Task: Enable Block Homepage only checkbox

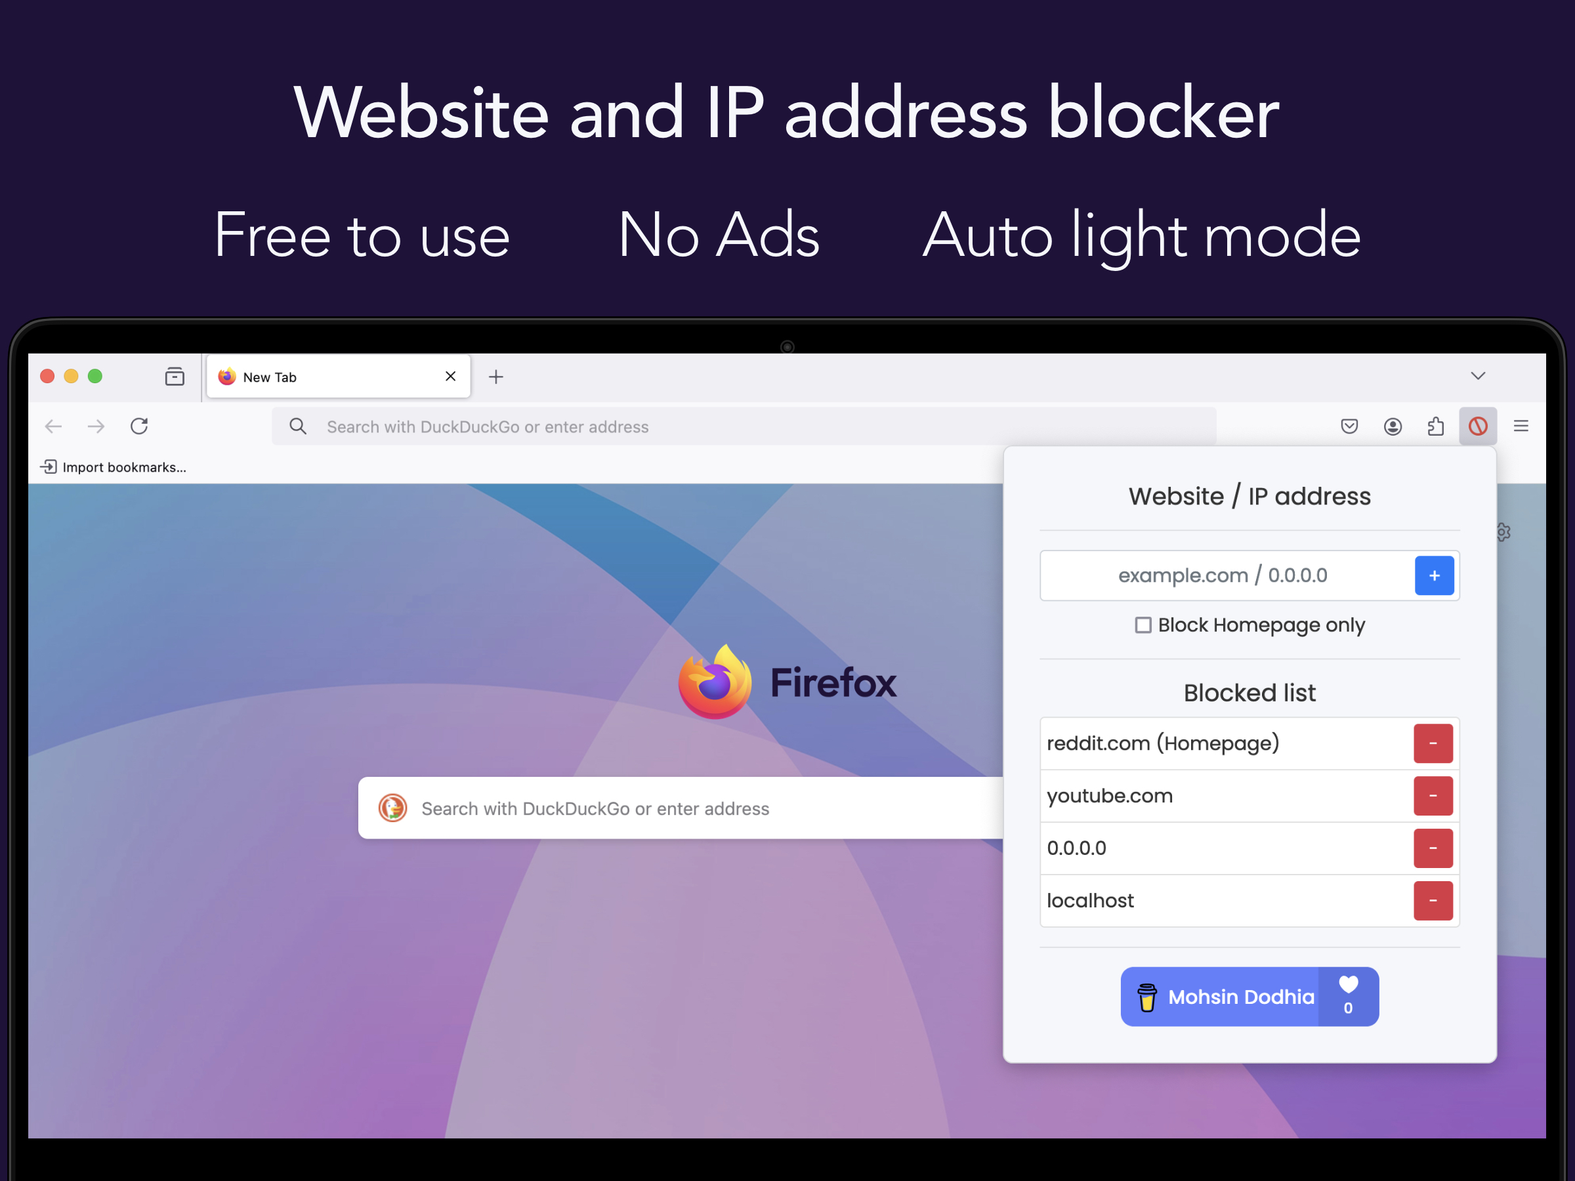Action: pyautogui.click(x=1143, y=625)
